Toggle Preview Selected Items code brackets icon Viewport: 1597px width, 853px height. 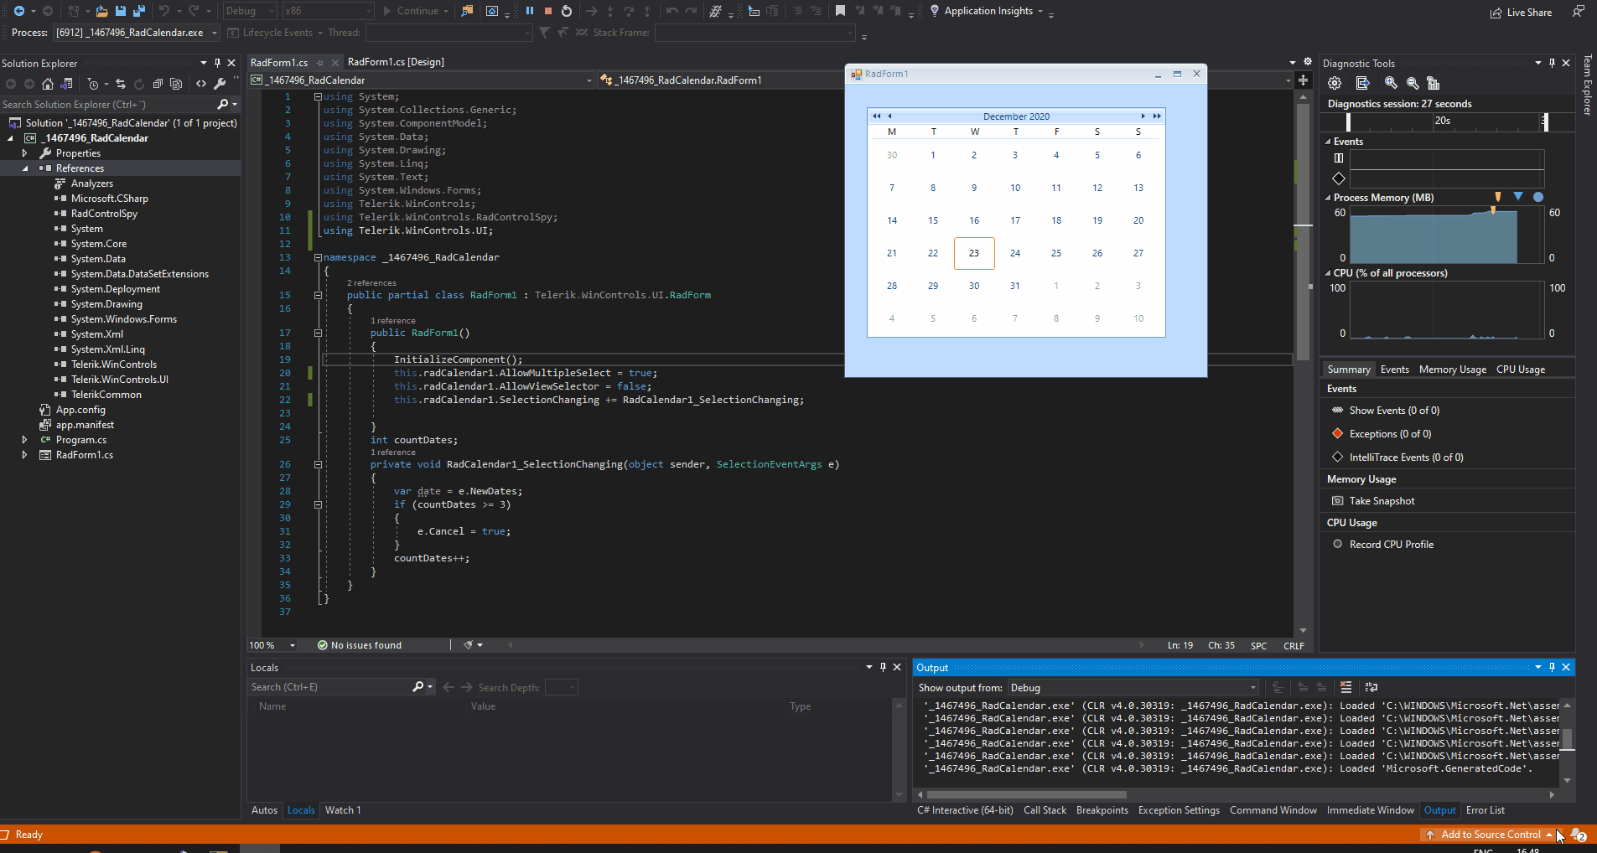tap(201, 84)
